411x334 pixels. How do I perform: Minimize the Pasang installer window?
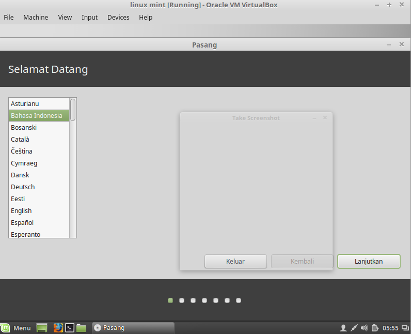tap(389, 45)
